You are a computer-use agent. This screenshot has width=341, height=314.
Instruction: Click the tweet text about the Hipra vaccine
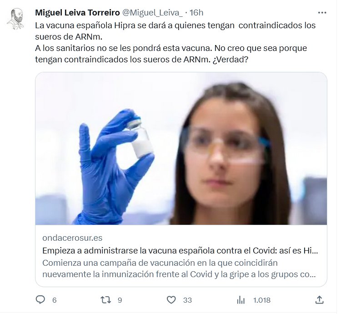[x=176, y=42]
